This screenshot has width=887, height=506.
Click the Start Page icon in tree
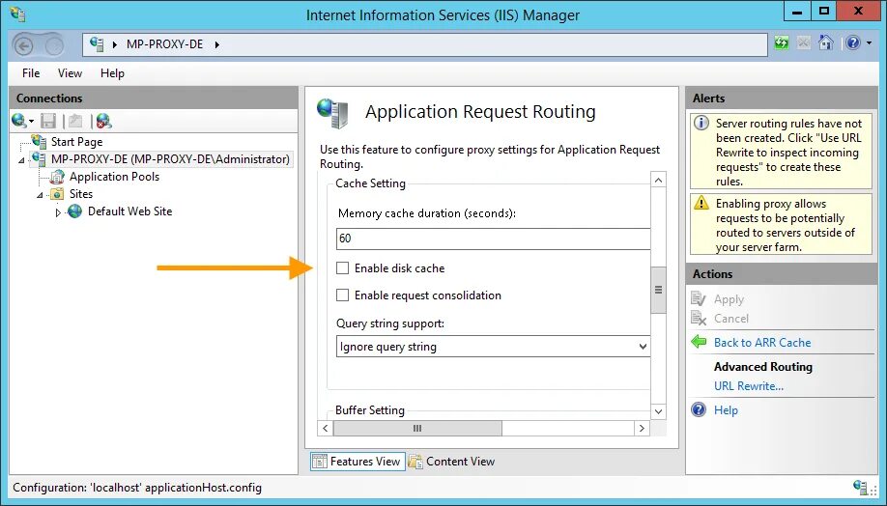point(39,142)
